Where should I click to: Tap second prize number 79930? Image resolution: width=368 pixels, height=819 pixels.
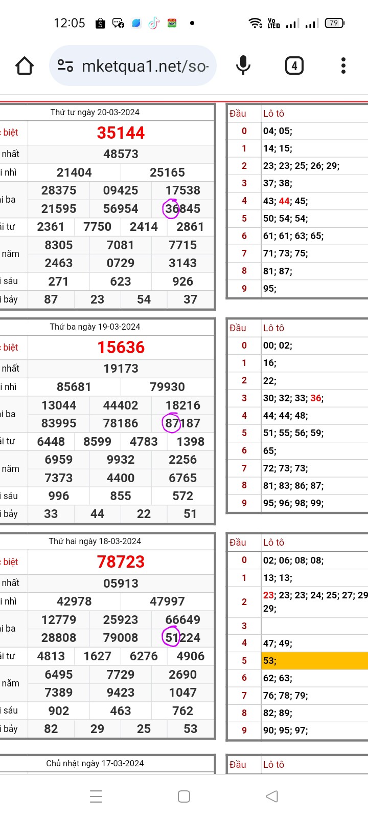[x=167, y=387]
